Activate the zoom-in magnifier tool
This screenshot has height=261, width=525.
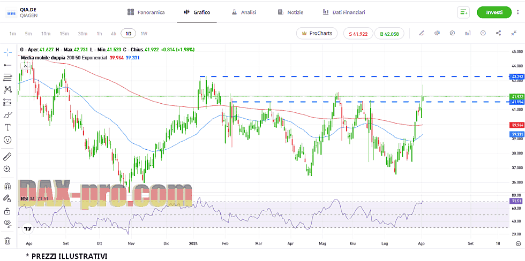pos(7,169)
